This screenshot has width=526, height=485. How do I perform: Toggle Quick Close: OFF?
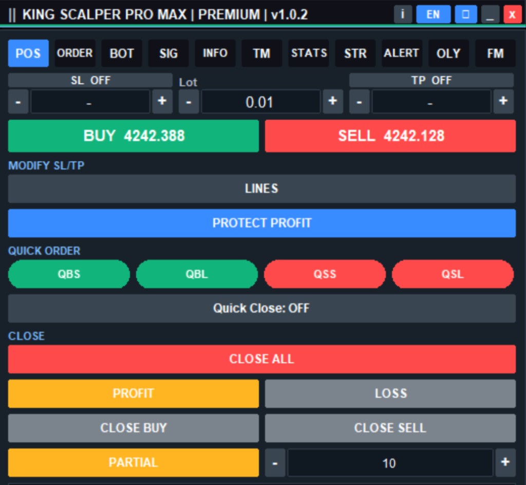click(262, 309)
